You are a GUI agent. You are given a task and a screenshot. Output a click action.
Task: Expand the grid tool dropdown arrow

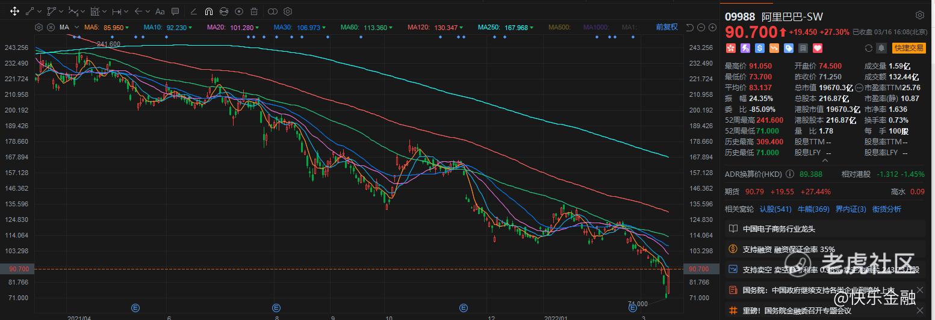tap(104, 11)
